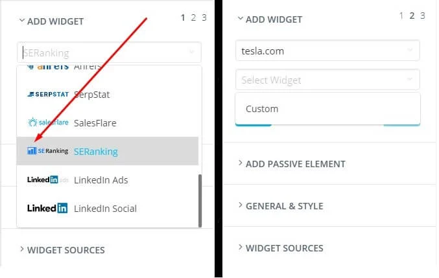The height and width of the screenshot is (278, 439).
Task: Click the LinkedIn Social logo icon
Action: point(48,209)
